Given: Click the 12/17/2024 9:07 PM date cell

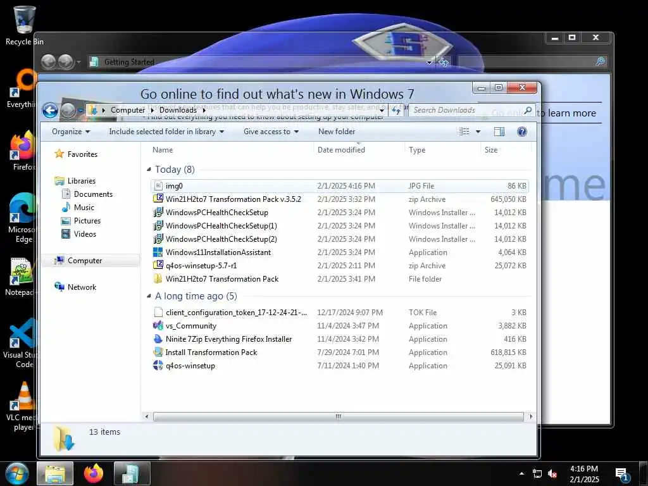Looking at the screenshot, I should (349, 313).
